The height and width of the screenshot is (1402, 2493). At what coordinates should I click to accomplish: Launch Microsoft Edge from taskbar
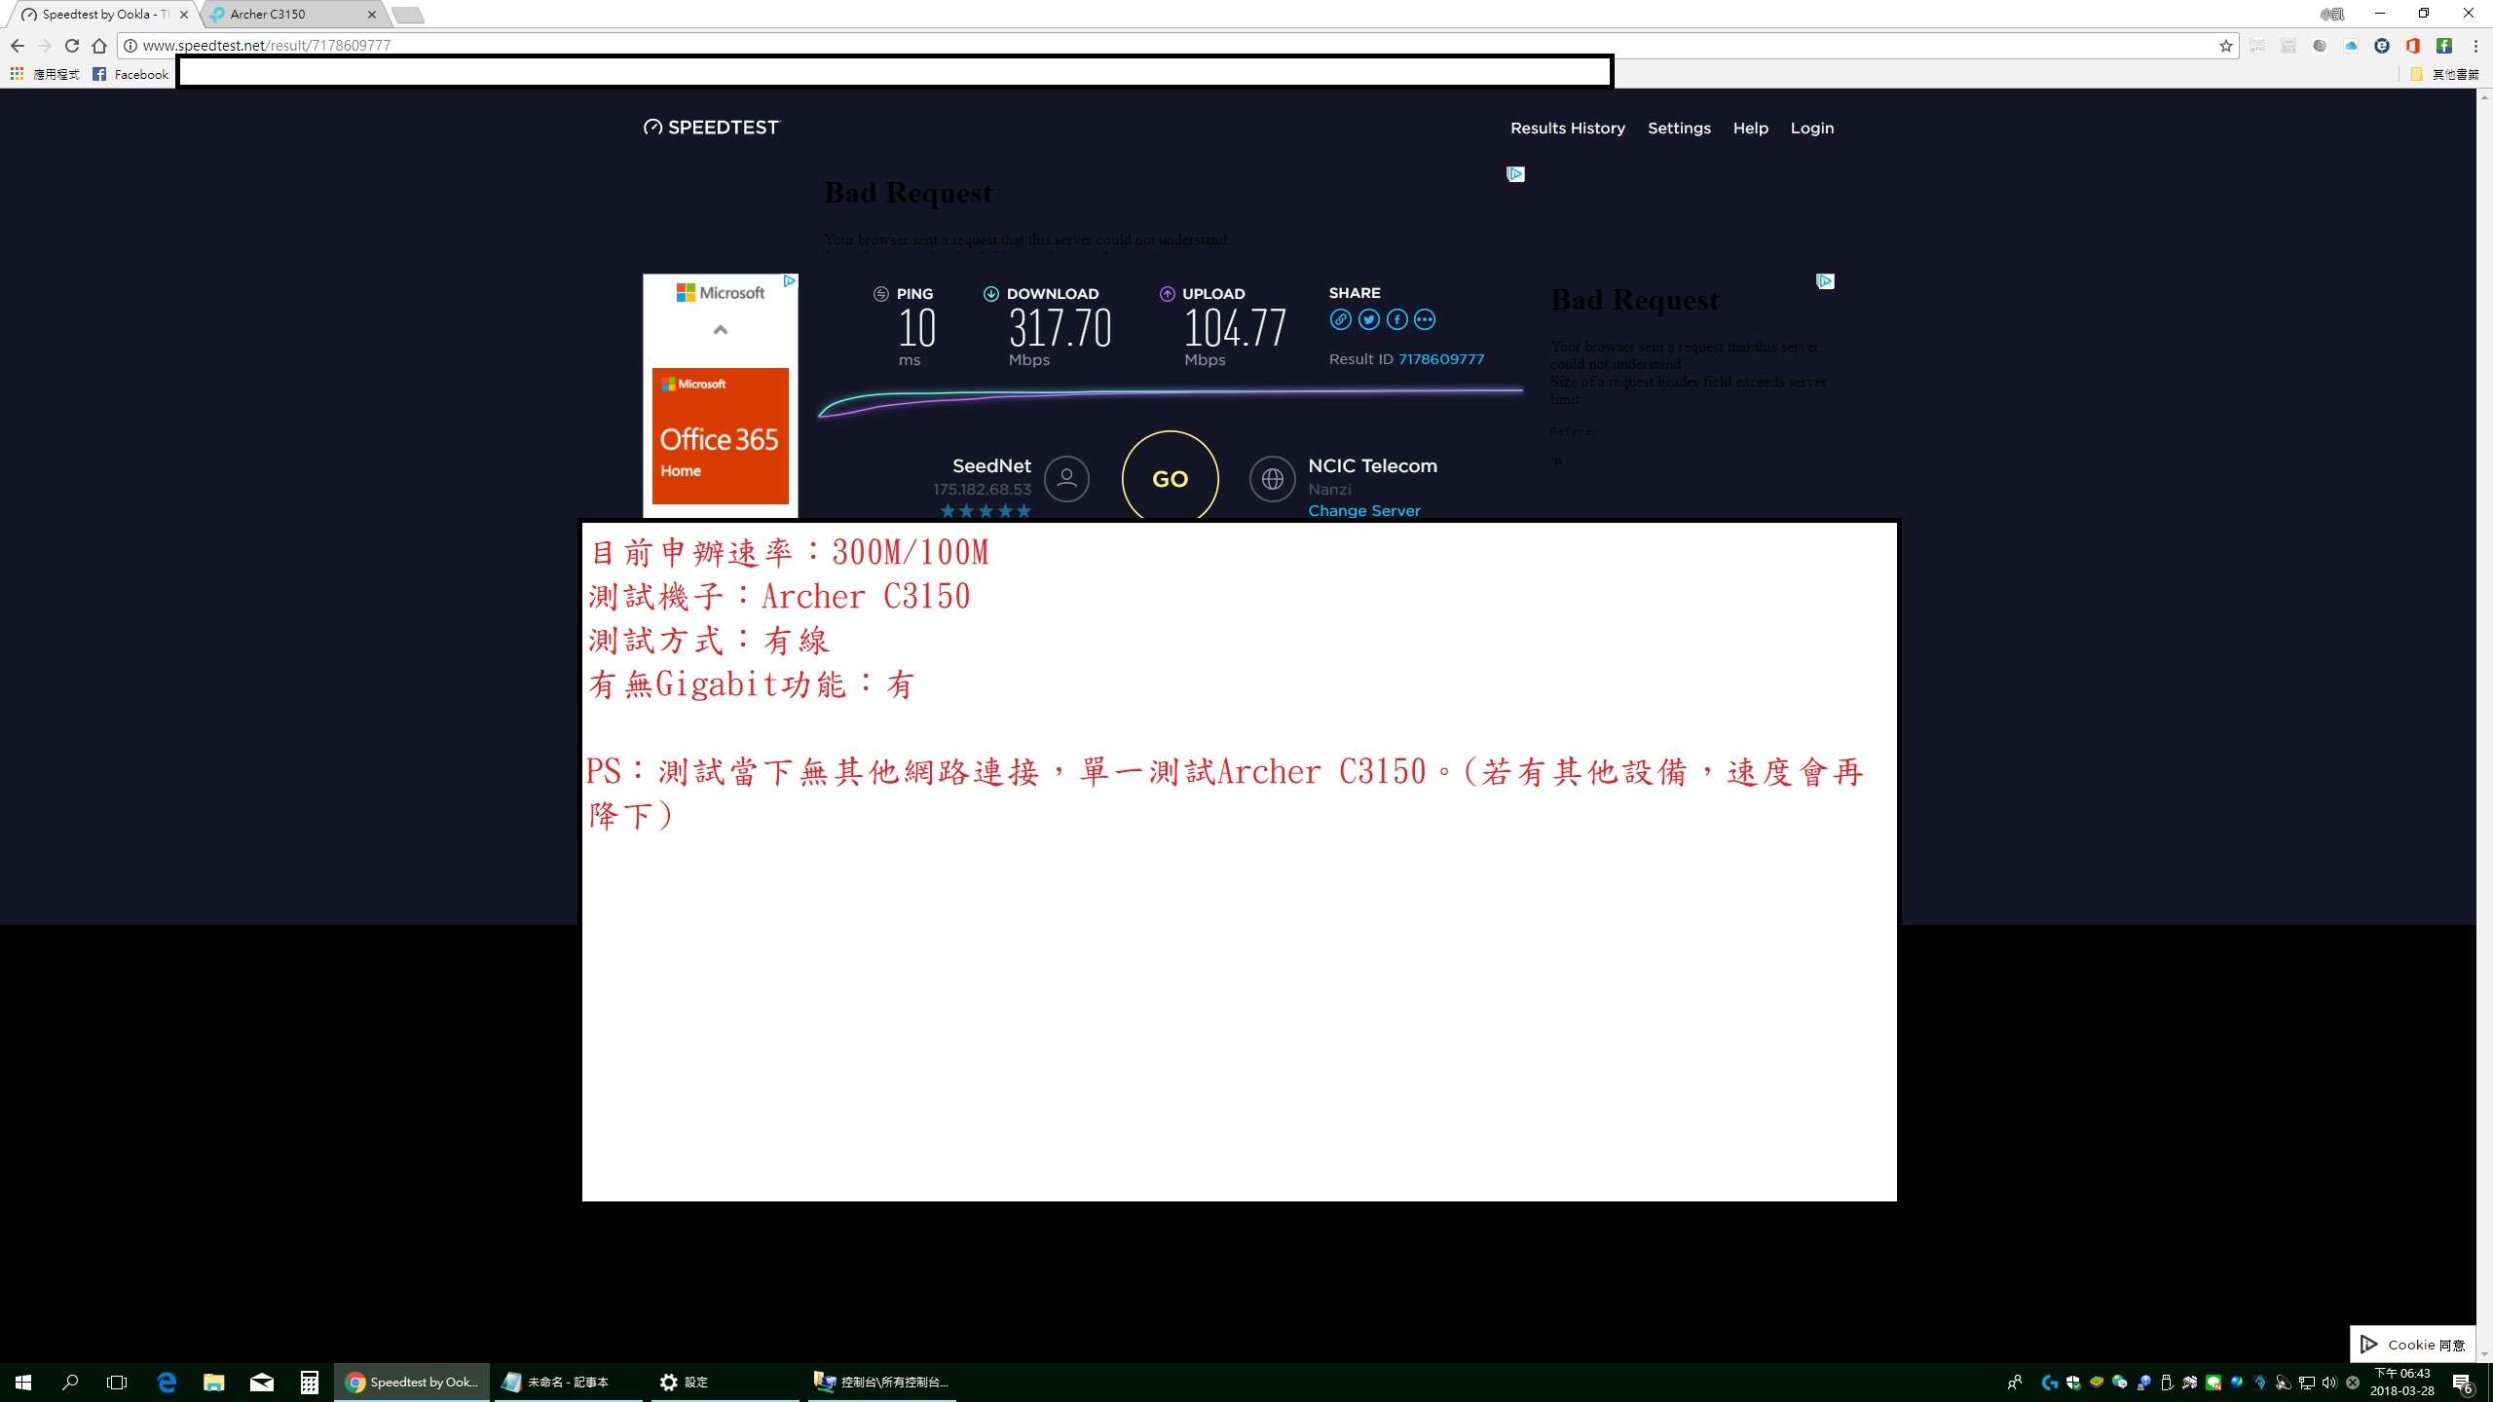tap(167, 1383)
